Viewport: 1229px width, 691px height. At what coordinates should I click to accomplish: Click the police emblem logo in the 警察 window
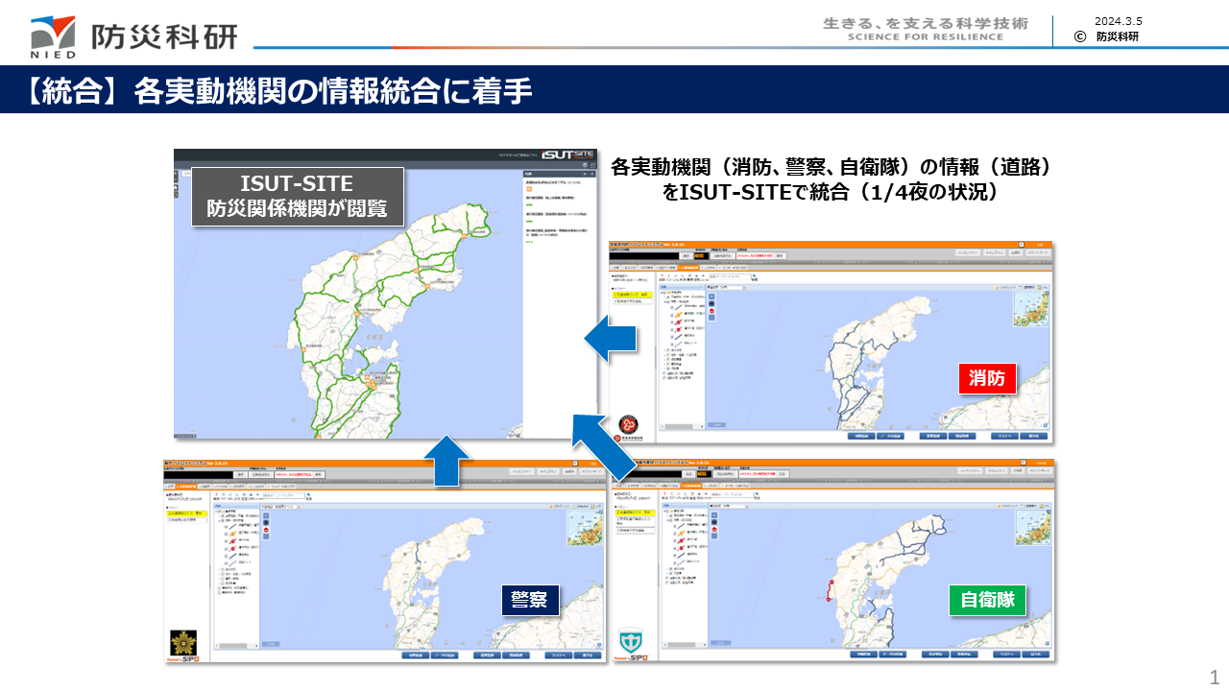pyautogui.click(x=181, y=641)
